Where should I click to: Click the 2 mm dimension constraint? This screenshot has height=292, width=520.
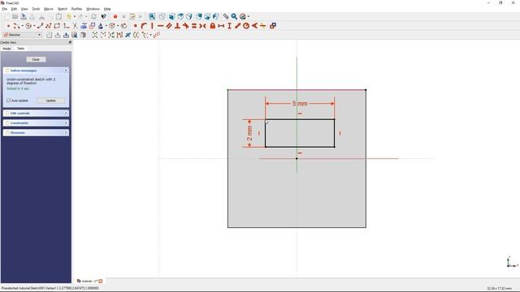click(x=249, y=133)
